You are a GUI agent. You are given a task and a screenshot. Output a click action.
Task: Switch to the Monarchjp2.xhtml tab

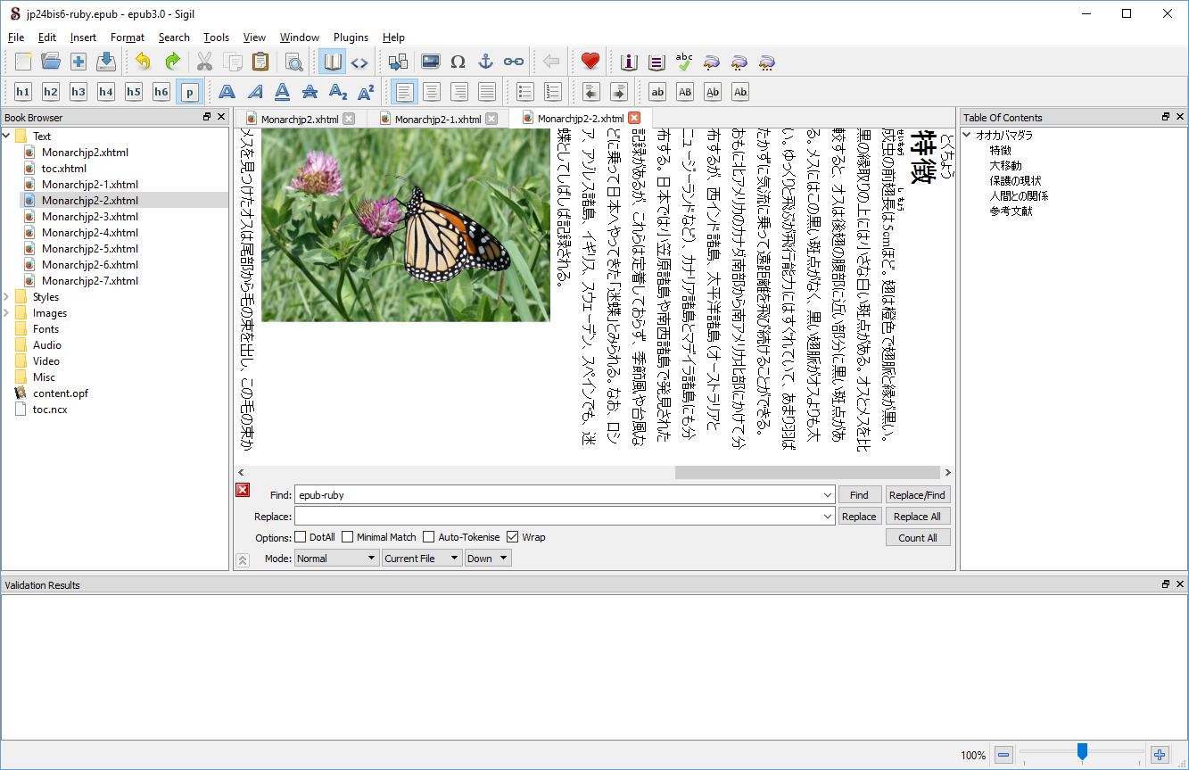300,119
